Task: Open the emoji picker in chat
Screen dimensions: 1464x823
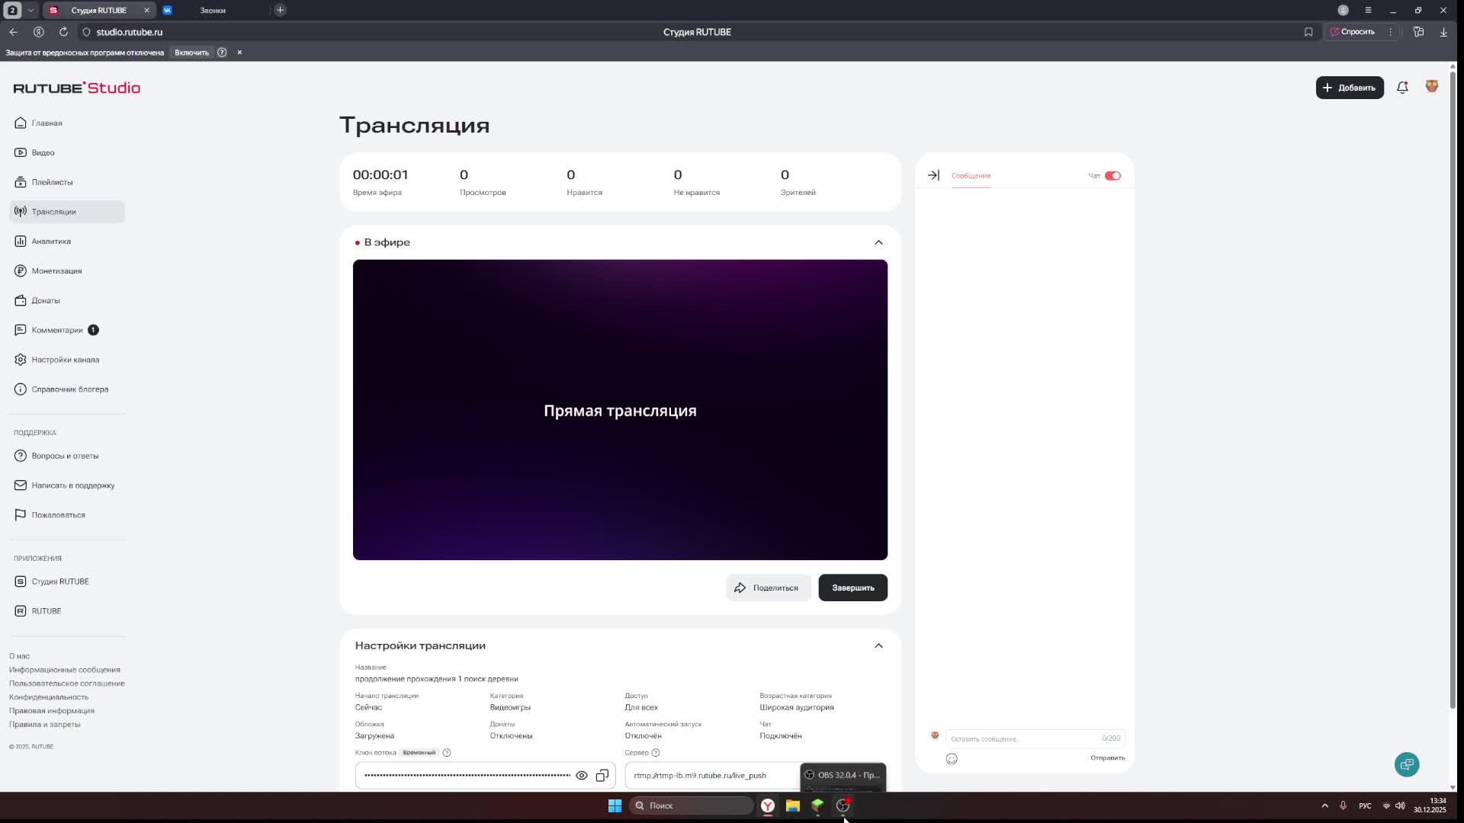Action: click(x=952, y=759)
